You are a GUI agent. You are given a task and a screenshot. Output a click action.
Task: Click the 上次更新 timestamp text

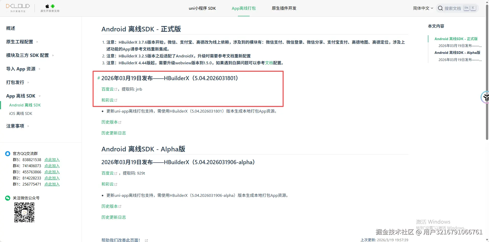(384, 240)
